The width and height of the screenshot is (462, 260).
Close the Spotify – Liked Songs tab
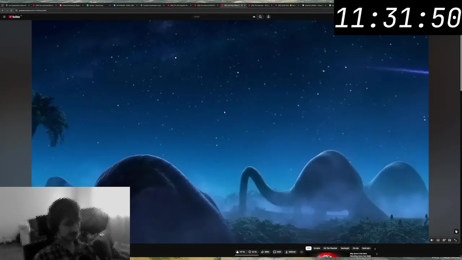[109, 5]
